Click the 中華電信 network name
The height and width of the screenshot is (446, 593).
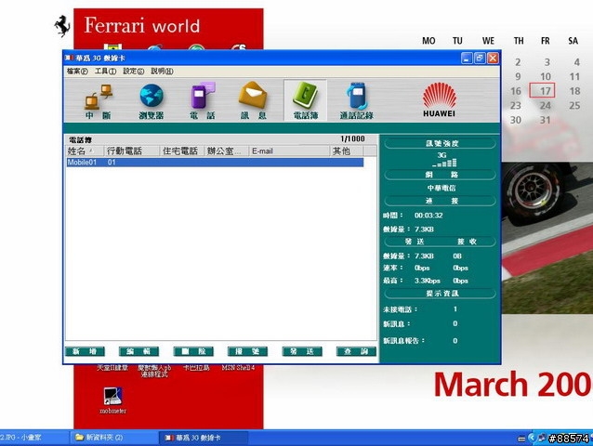click(441, 188)
